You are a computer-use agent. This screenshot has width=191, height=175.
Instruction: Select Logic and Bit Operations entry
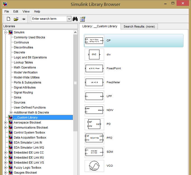pos(30,57)
